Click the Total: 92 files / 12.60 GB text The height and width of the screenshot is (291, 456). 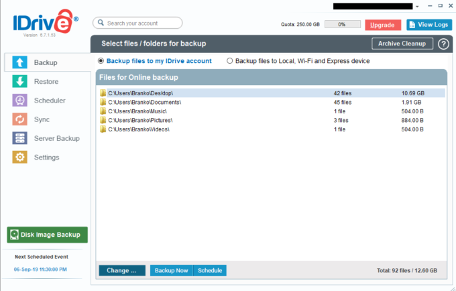point(407,270)
